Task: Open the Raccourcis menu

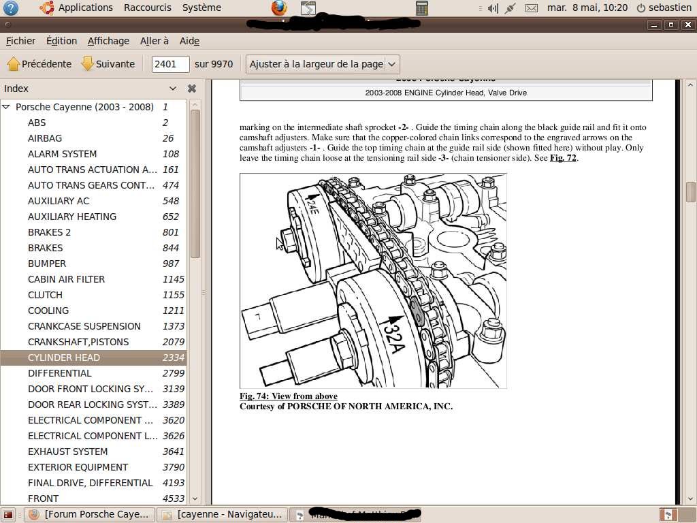Action: (148, 7)
